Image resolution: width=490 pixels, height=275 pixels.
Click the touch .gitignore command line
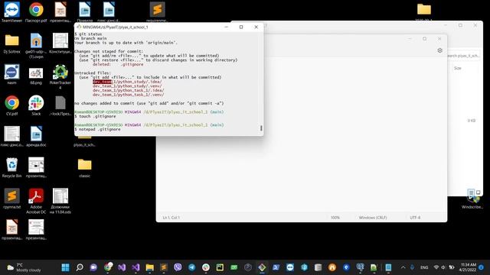(95, 116)
